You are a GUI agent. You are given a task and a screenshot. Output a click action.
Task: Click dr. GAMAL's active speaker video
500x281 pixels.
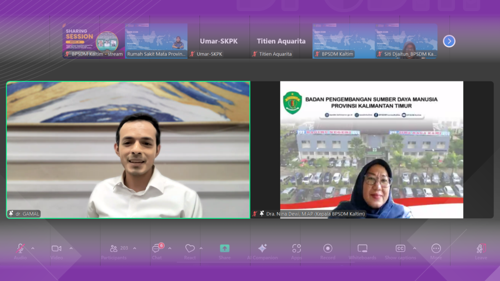pyautogui.click(x=128, y=150)
